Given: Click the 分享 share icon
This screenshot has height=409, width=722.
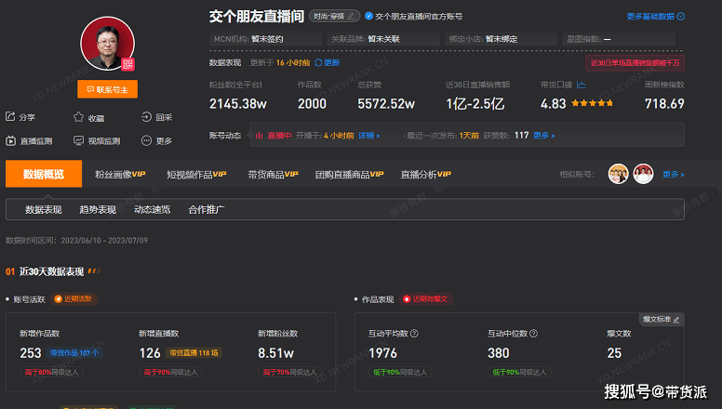Looking at the screenshot, I should pyautogui.click(x=11, y=118).
